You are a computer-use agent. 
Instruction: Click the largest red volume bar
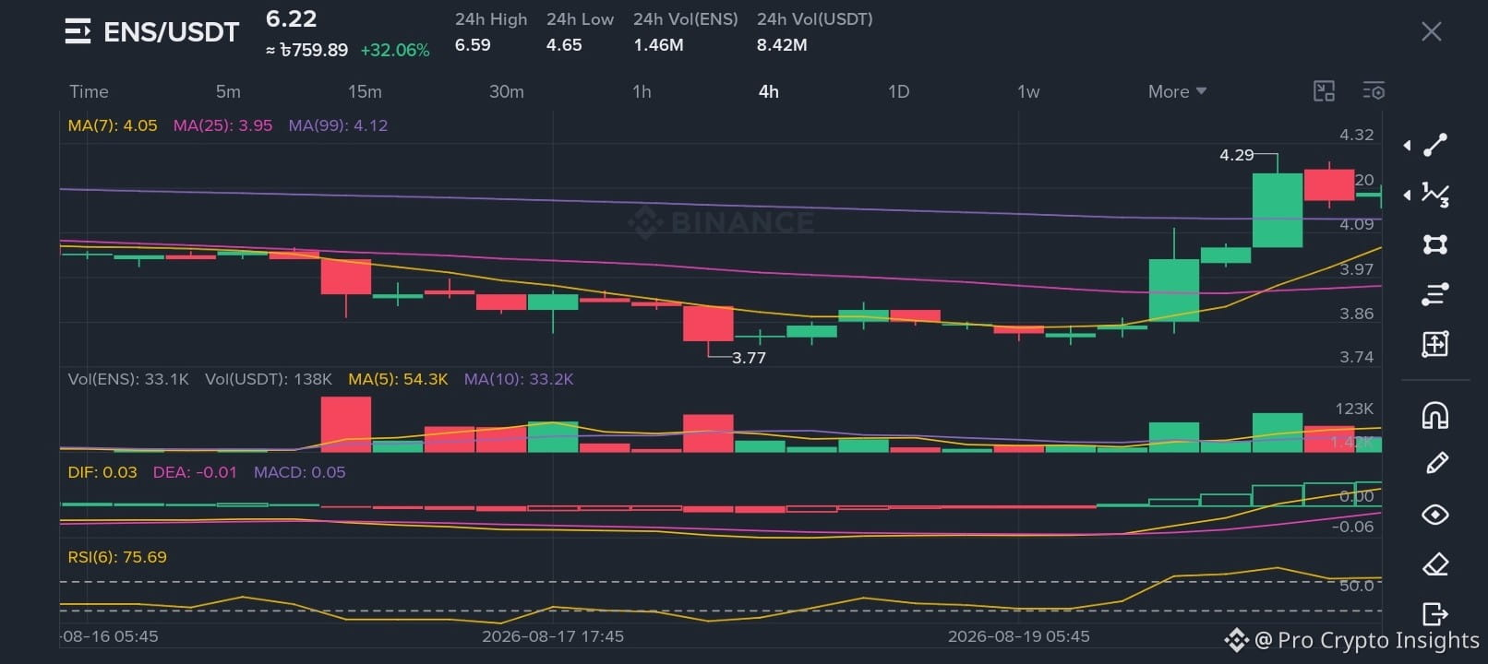(x=346, y=424)
